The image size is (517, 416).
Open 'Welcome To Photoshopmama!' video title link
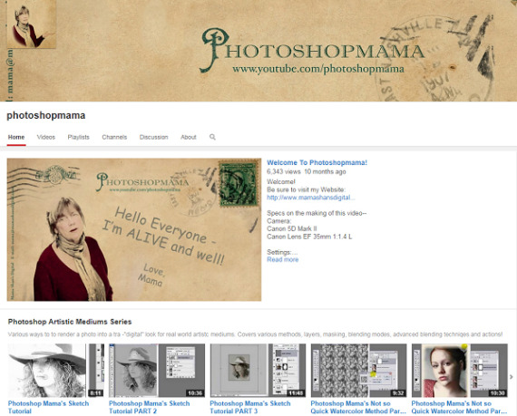(x=317, y=162)
